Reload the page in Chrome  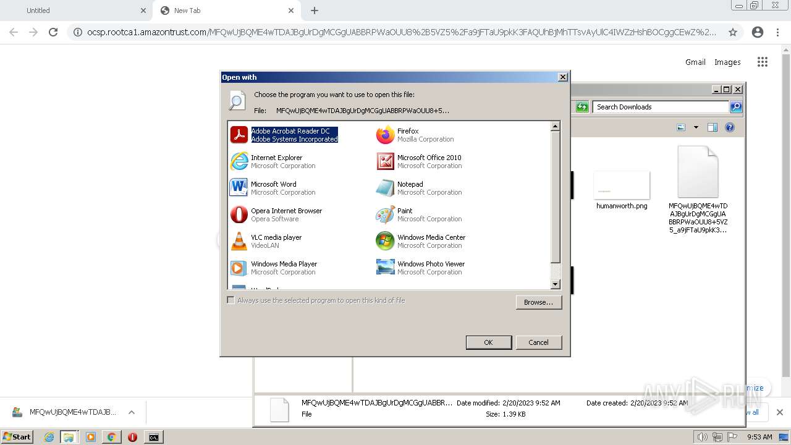(53, 32)
